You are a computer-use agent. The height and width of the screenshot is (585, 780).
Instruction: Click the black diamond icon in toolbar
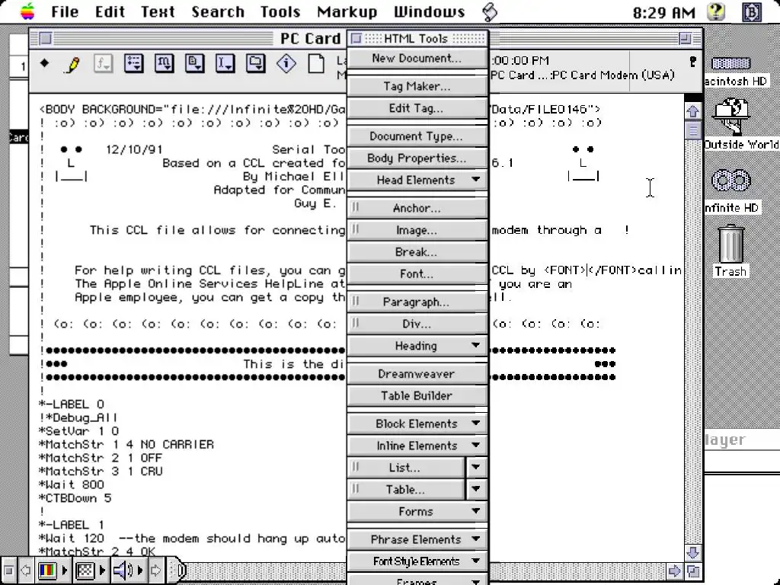45,62
